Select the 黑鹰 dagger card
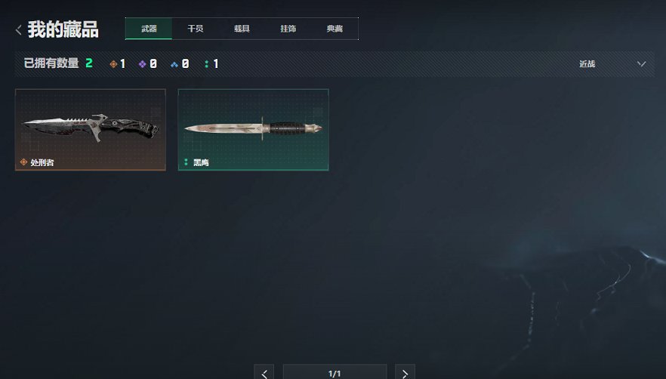The height and width of the screenshot is (379, 666). click(x=253, y=130)
